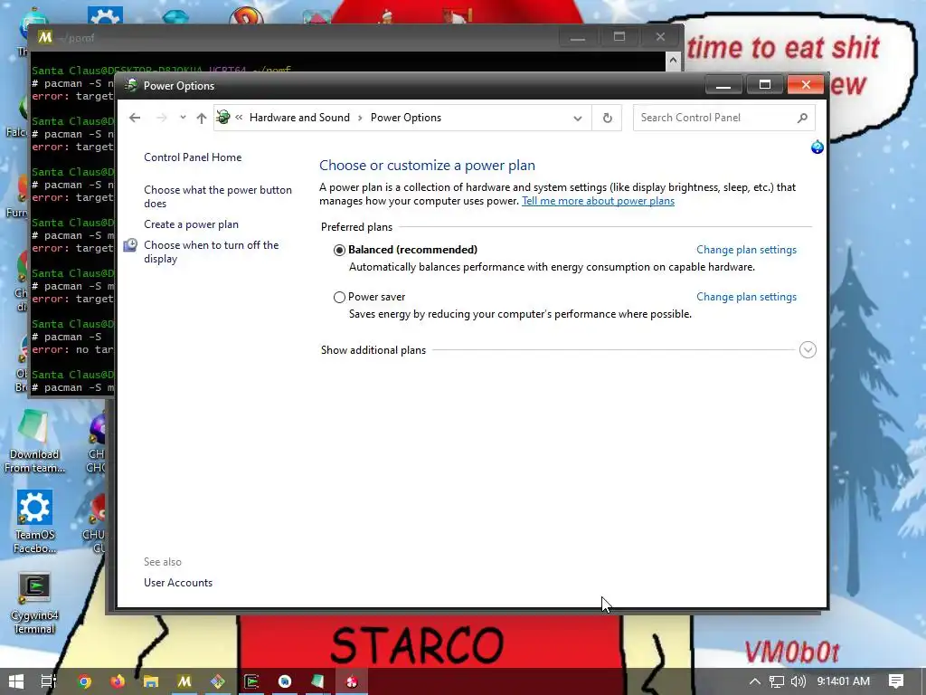This screenshot has width=926, height=695.
Task: Go back using the Back arrow
Action: point(135,118)
